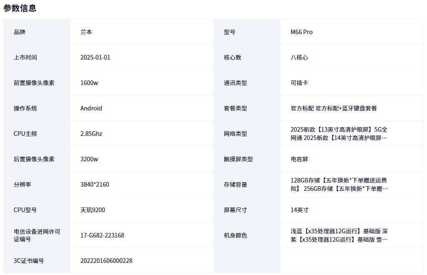Image resolution: width=427 pixels, height=275 pixels.
Task: Click resolution value 3840*2160
Action: pyautogui.click(x=95, y=185)
